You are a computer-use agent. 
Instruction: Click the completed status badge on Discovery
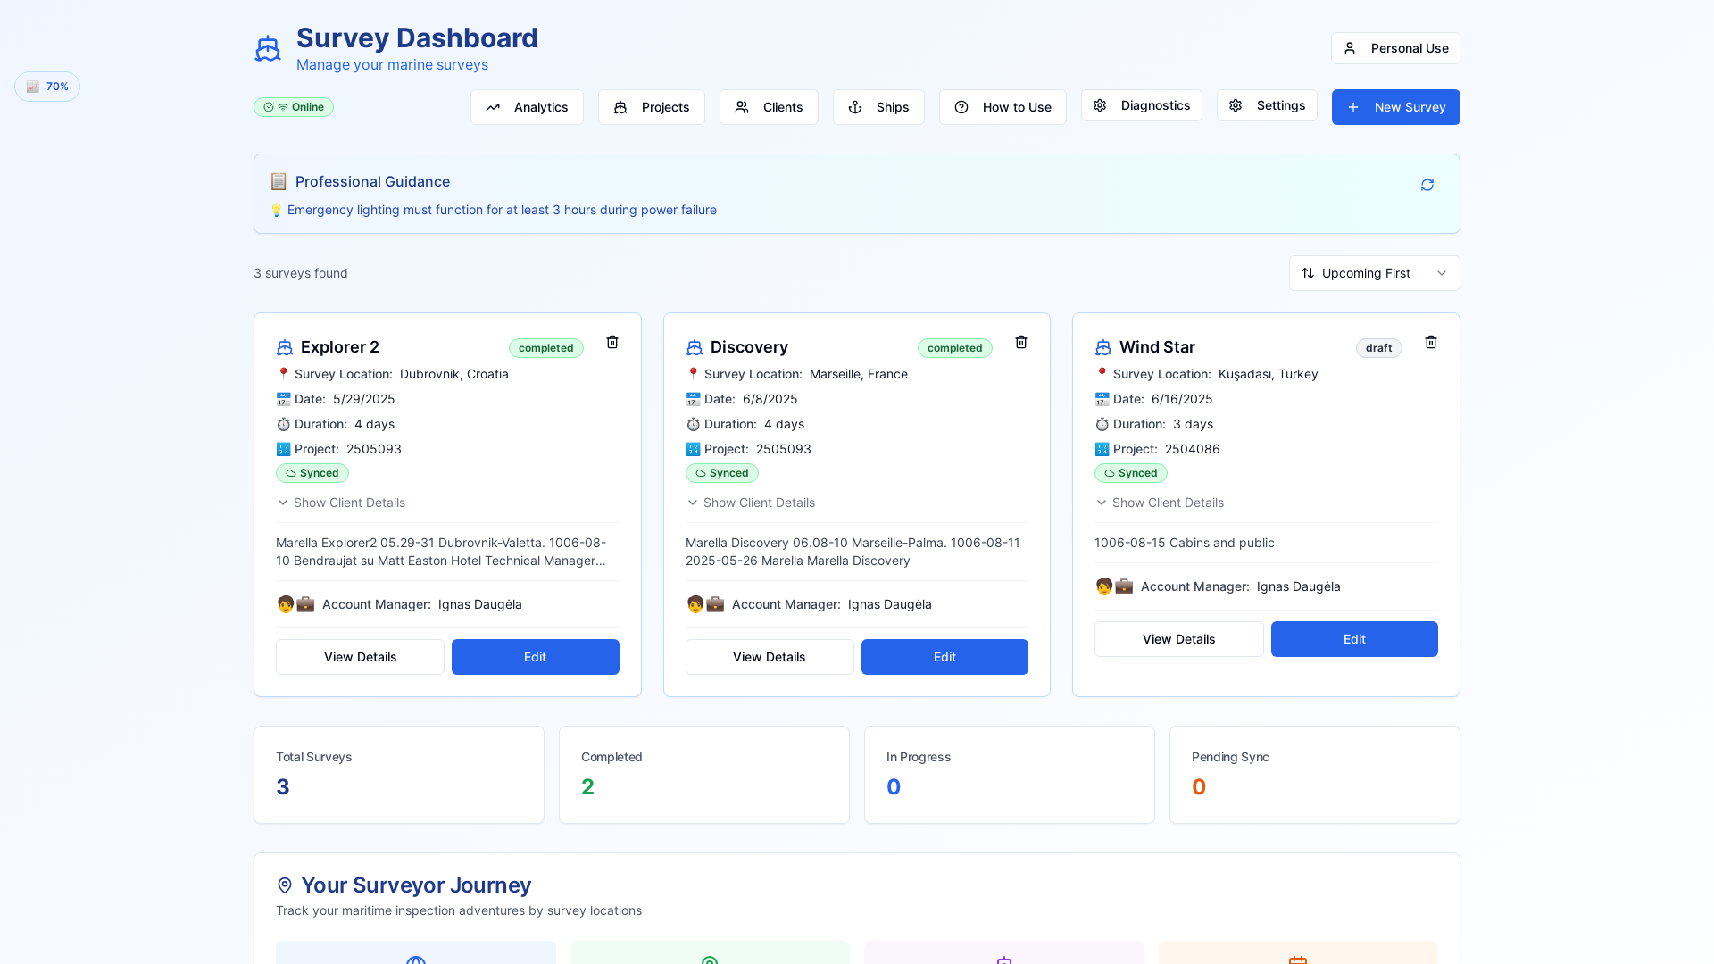955,348
